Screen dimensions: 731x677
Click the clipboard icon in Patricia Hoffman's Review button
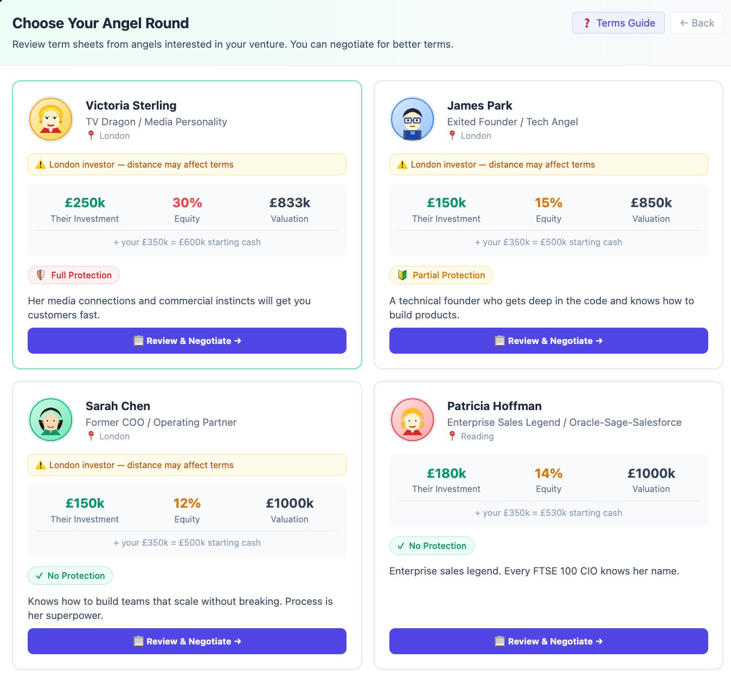click(x=499, y=641)
